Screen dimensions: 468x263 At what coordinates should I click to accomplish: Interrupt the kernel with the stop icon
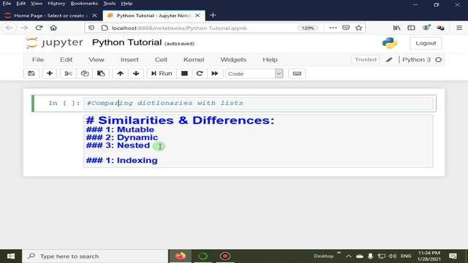[184, 73]
